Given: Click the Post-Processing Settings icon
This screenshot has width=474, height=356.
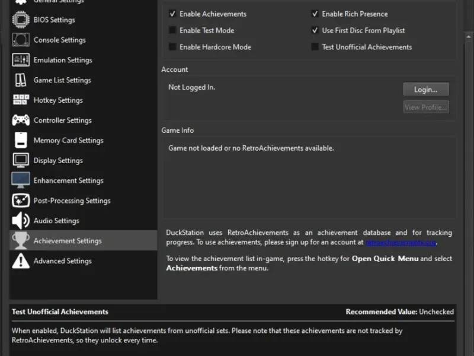Looking at the screenshot, I should (21, 201).
